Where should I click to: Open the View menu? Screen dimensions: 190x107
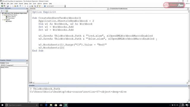[x=12, y=4]
